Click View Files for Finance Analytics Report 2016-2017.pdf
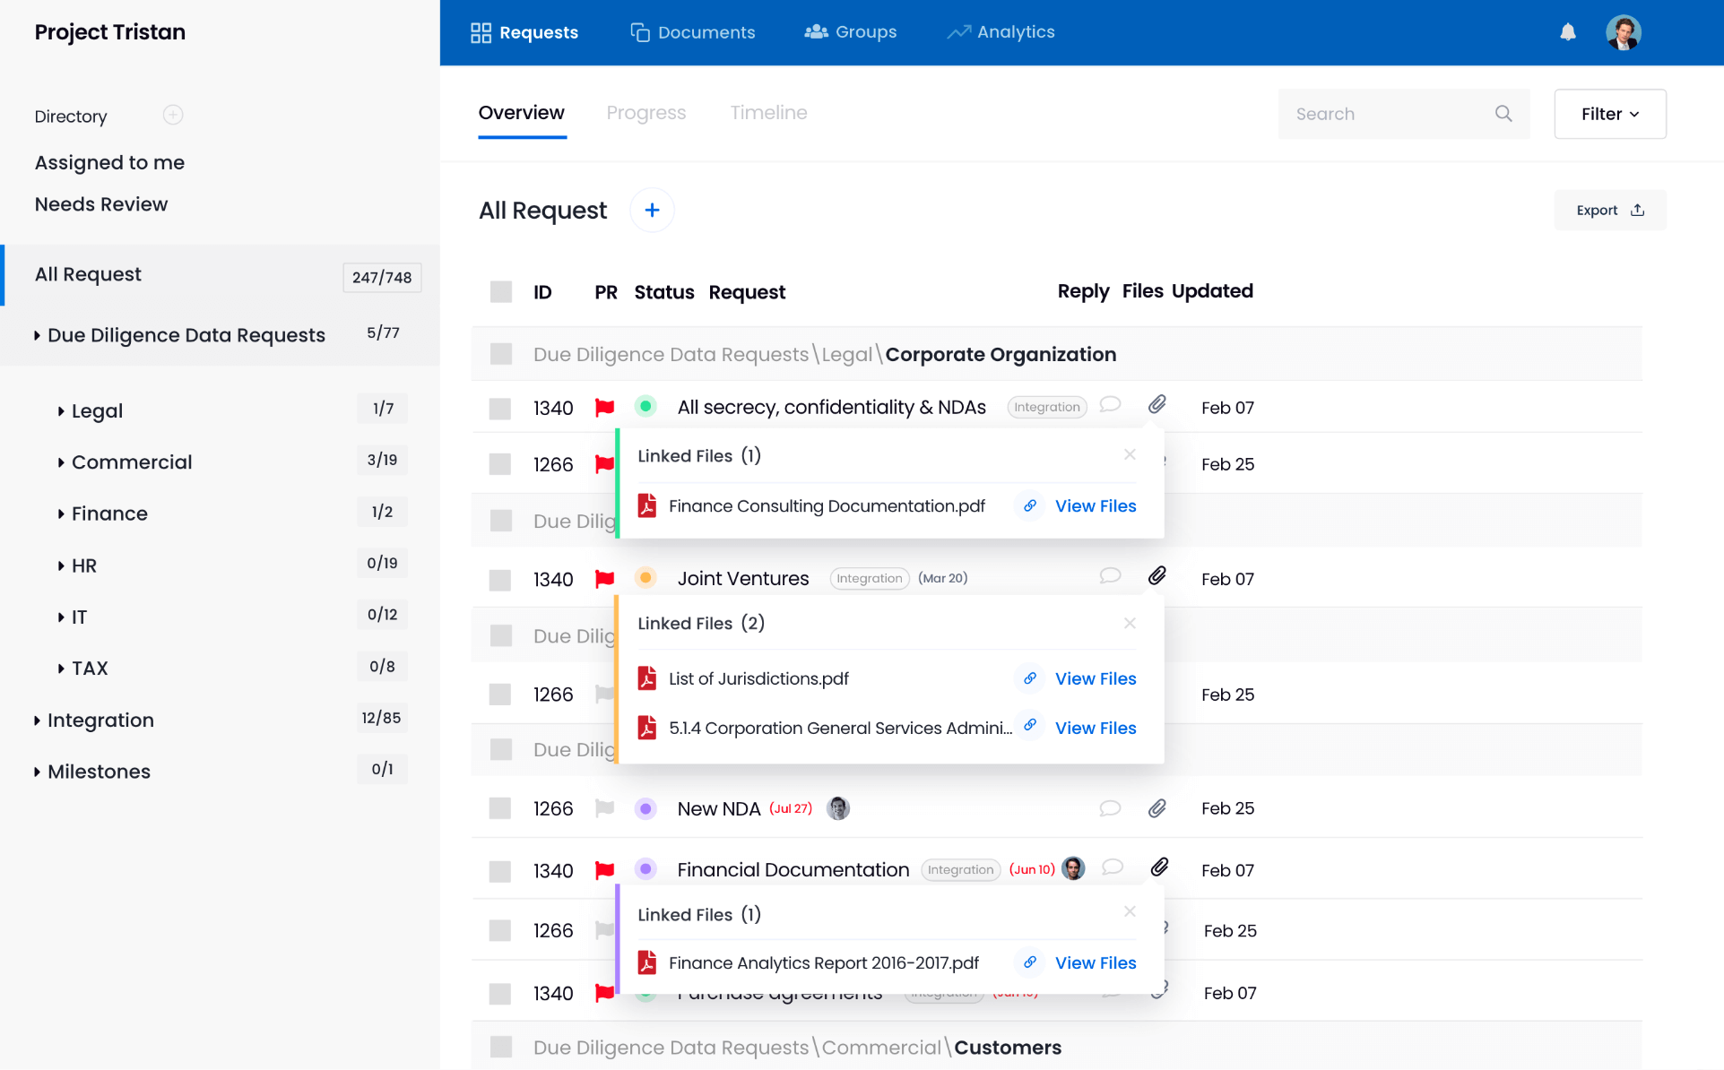This screenshot has height=1070, width=1724. tap(1095, 962)
